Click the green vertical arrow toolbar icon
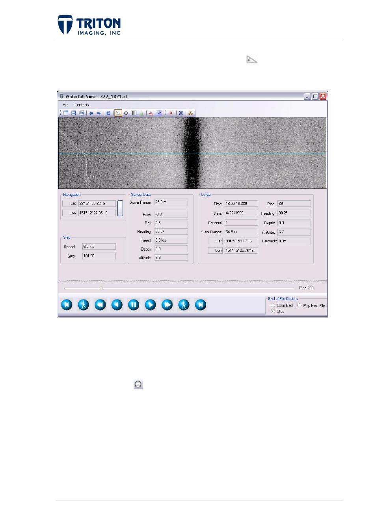The height and width of the screenshot is (532, 376). click(x=141, y=113)
